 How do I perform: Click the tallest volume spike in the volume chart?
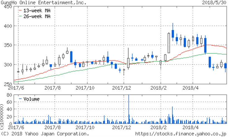click(128, 108)
